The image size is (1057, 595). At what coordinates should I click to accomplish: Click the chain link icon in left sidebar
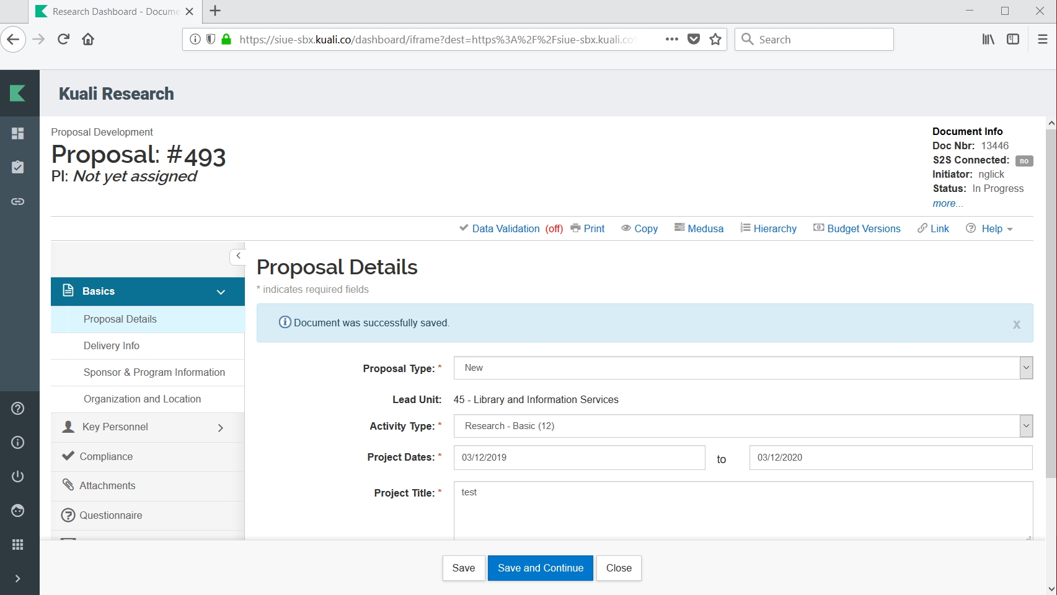pyautogui.click(x=18, y=201)
